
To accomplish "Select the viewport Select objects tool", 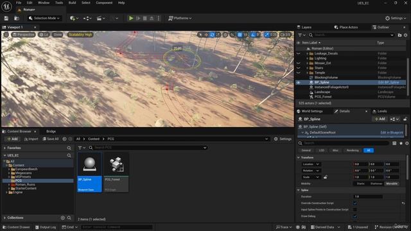I will tap(200, 35).
